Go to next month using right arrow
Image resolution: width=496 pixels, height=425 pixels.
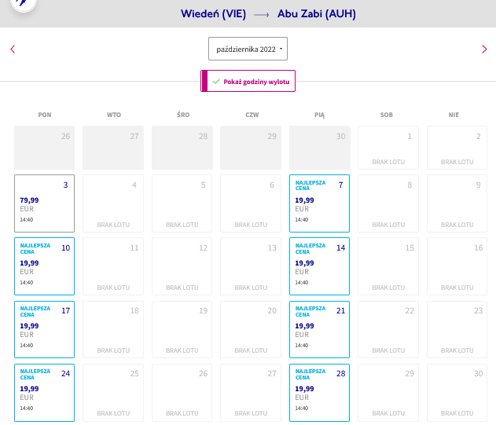point(484,49)
